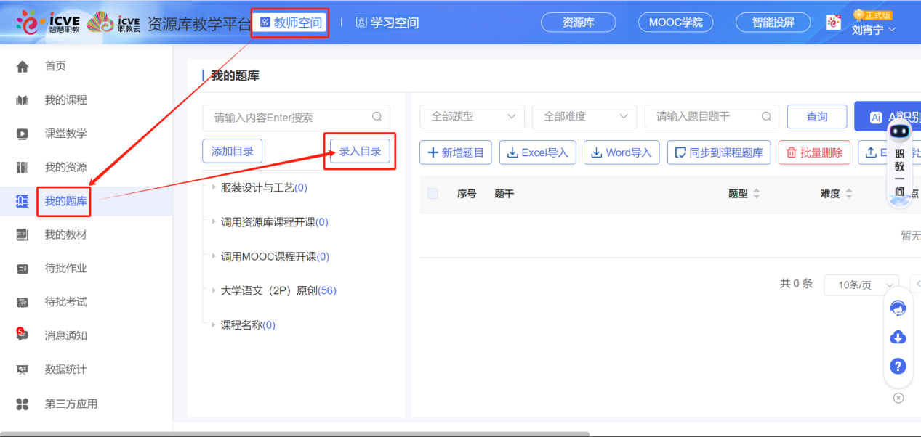This screenshot has width=921, height=437.
Task: Click the cloud download floating icon
Action: pos(898,337)
